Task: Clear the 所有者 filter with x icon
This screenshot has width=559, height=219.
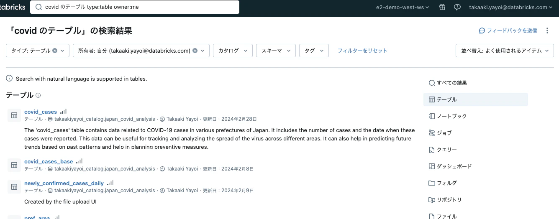Action: coord(195,51)
